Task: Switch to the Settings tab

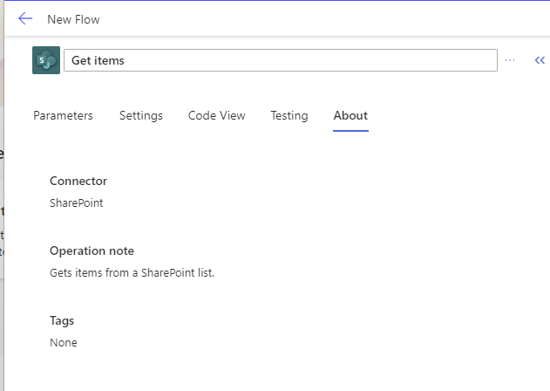Action: (141, 115)
